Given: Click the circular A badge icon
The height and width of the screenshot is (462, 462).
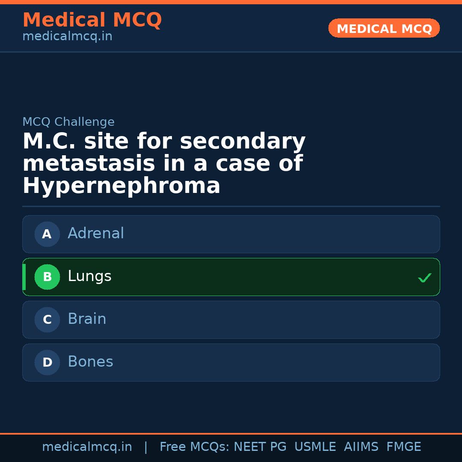Looking at the screenshot, I should (47, 234).
